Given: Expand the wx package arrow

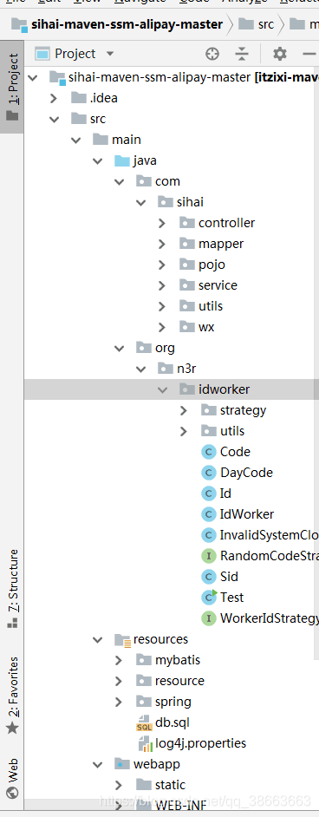Looking at the screenshot, I should click(162, 327).
